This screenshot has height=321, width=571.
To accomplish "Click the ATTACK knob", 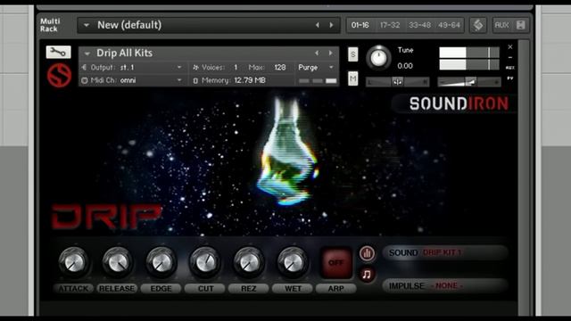I will 73,262.
